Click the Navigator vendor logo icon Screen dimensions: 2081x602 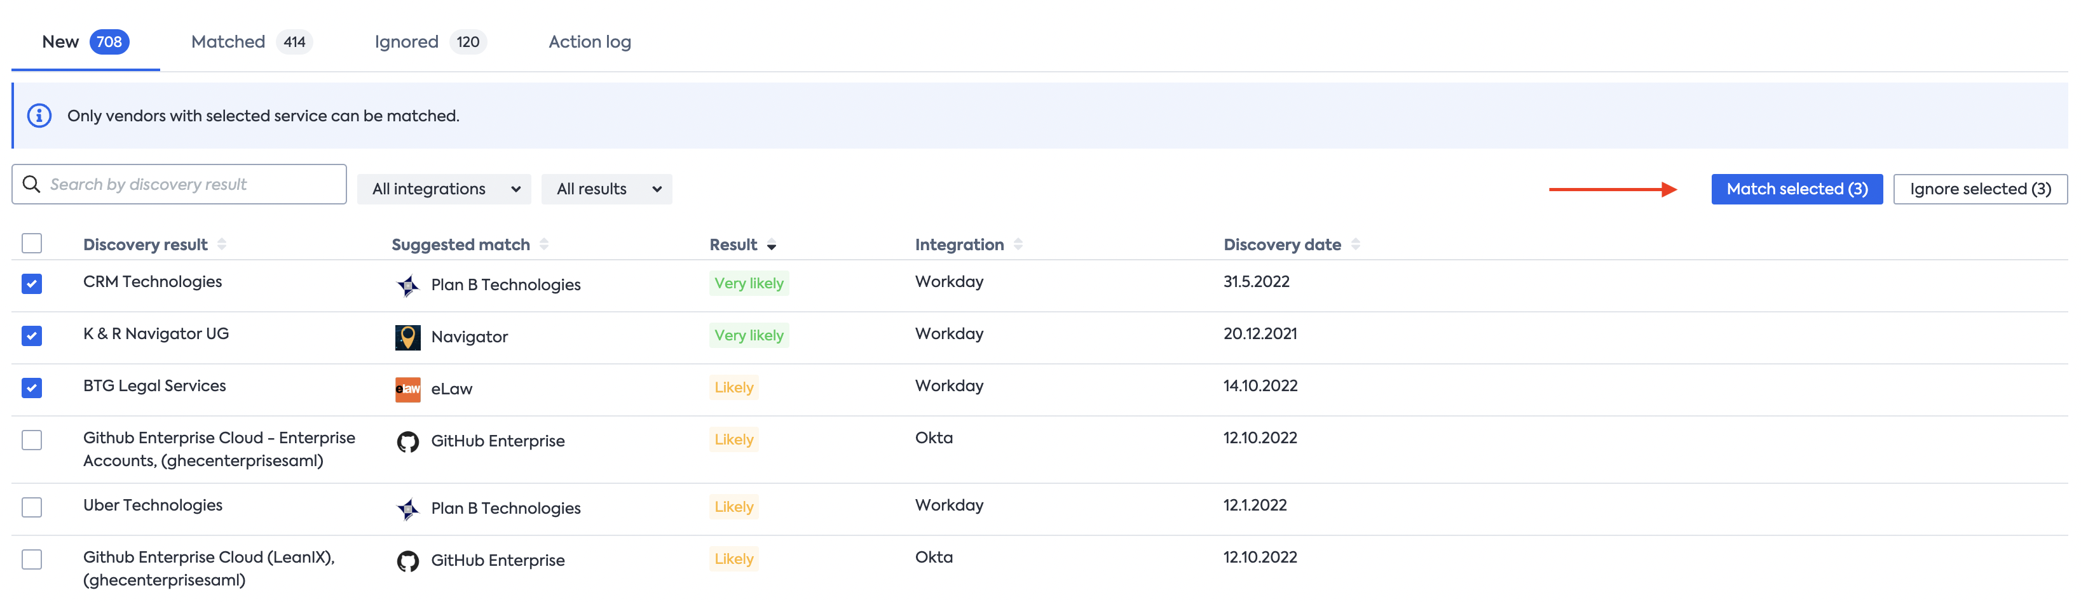tap(408, 337)
